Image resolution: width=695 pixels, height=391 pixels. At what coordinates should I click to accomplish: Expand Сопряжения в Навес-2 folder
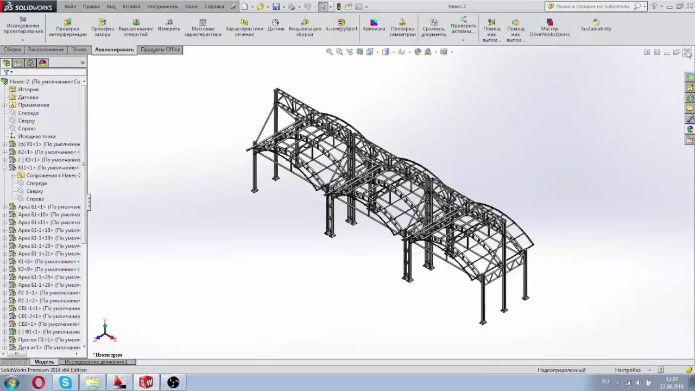(x=12, y=175)
